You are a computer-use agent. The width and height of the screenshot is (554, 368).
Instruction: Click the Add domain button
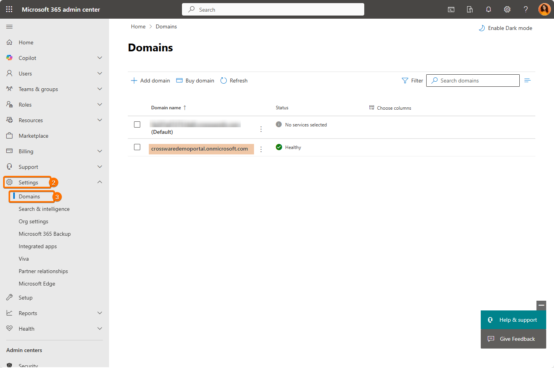coord(150,81)
